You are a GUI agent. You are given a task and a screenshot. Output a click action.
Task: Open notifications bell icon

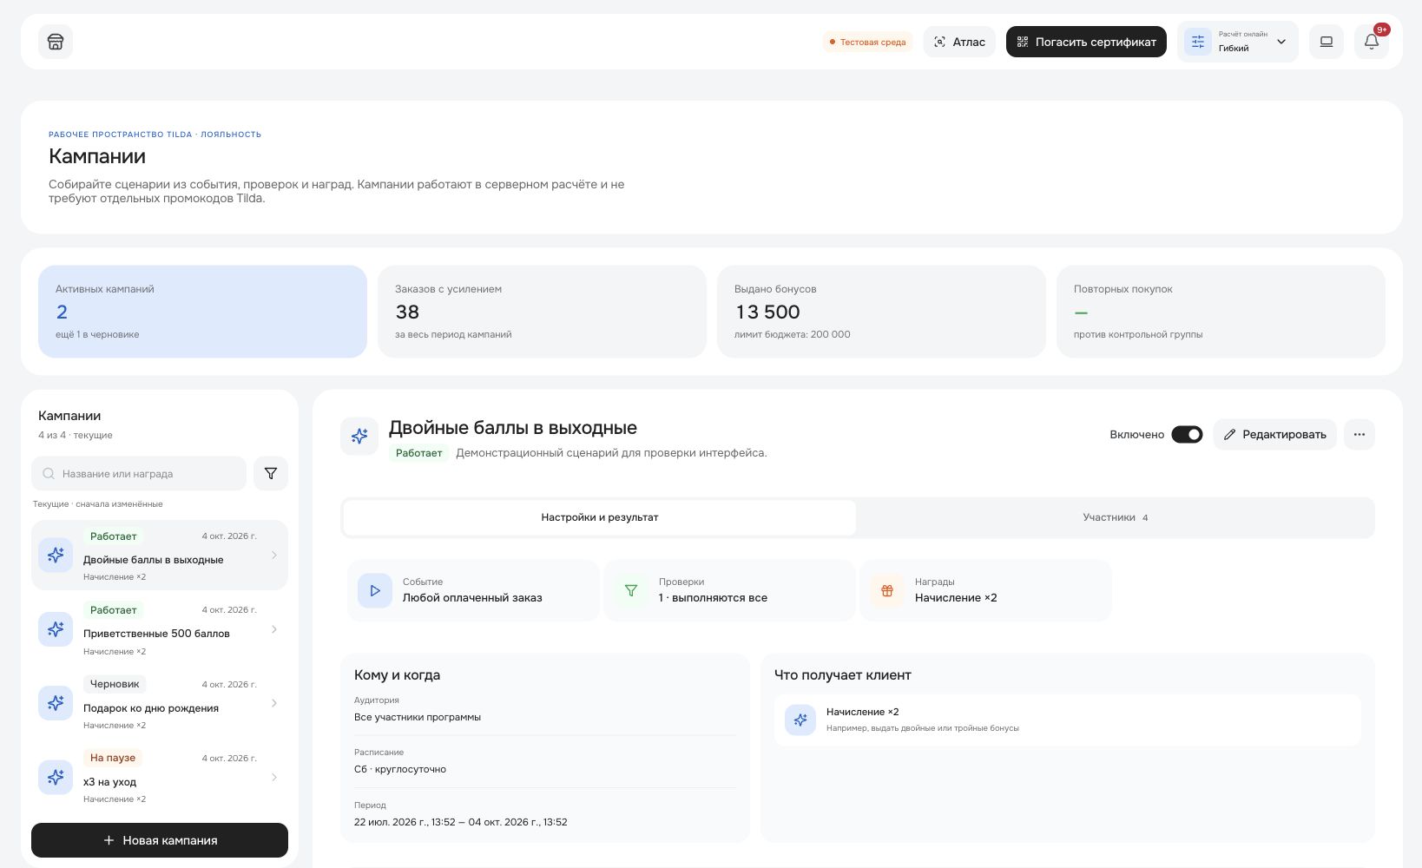click(x=1372, y=42)
